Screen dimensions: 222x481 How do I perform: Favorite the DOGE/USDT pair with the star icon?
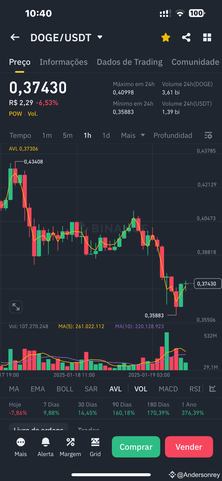click(x=165, y=37)
